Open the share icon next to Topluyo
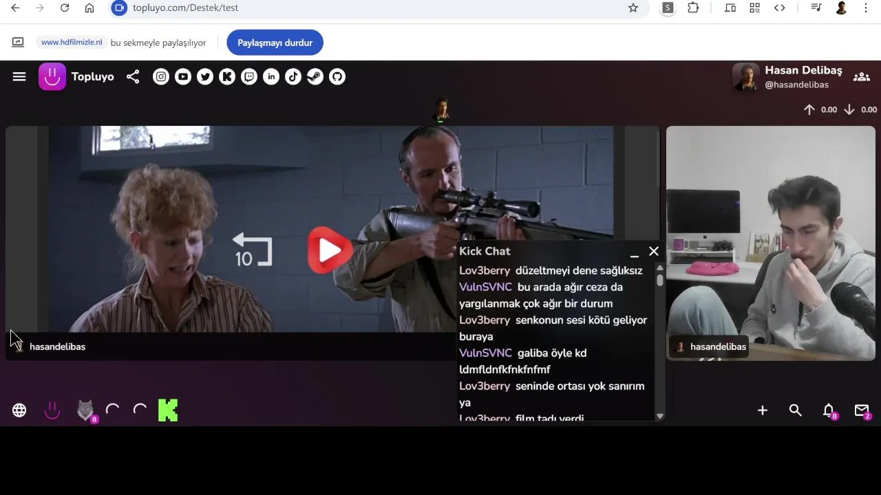Viewport: 881px width, 495px height. click(x=133, y=77)
